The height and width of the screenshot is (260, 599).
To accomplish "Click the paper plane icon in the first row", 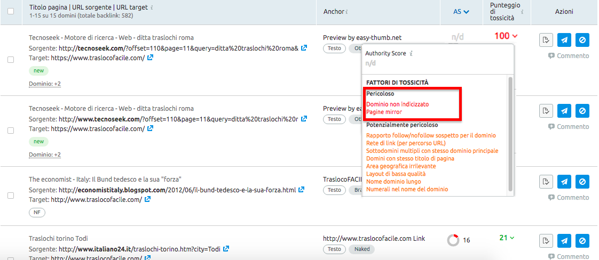I will click(564, 40).
